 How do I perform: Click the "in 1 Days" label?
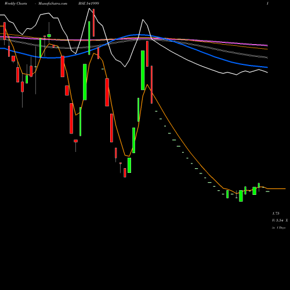[279, 228]
